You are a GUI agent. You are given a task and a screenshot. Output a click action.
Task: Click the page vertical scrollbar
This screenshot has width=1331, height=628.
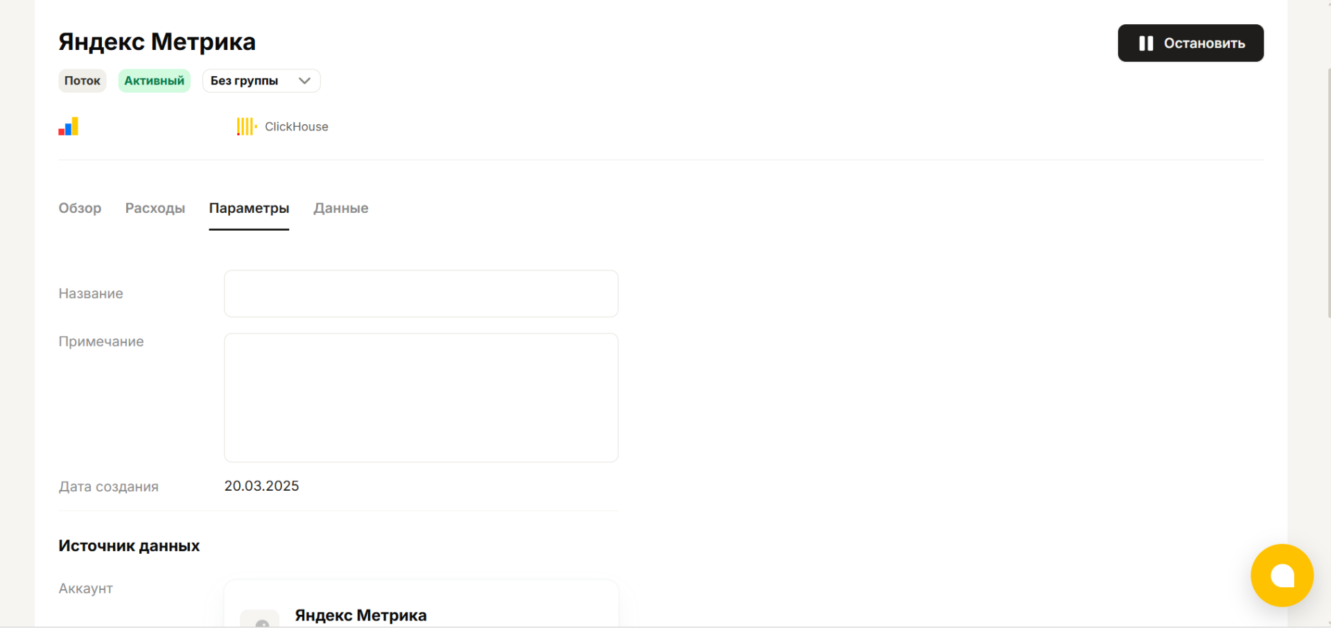point(1329,194)
